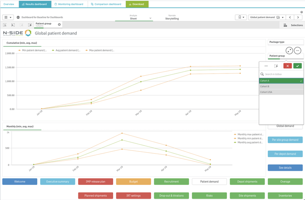Step back in selections

point(13,25)
